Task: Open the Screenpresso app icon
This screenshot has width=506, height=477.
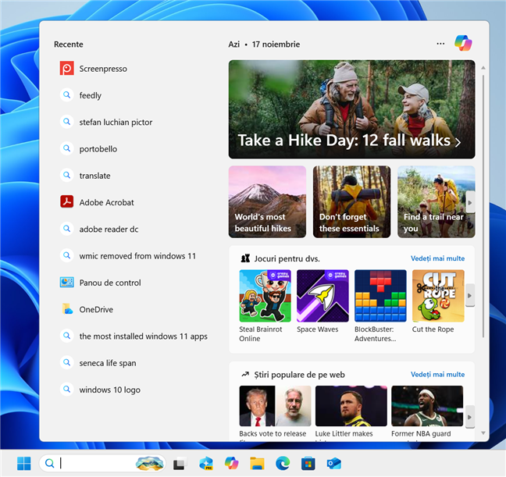Action: click(67, 69)
